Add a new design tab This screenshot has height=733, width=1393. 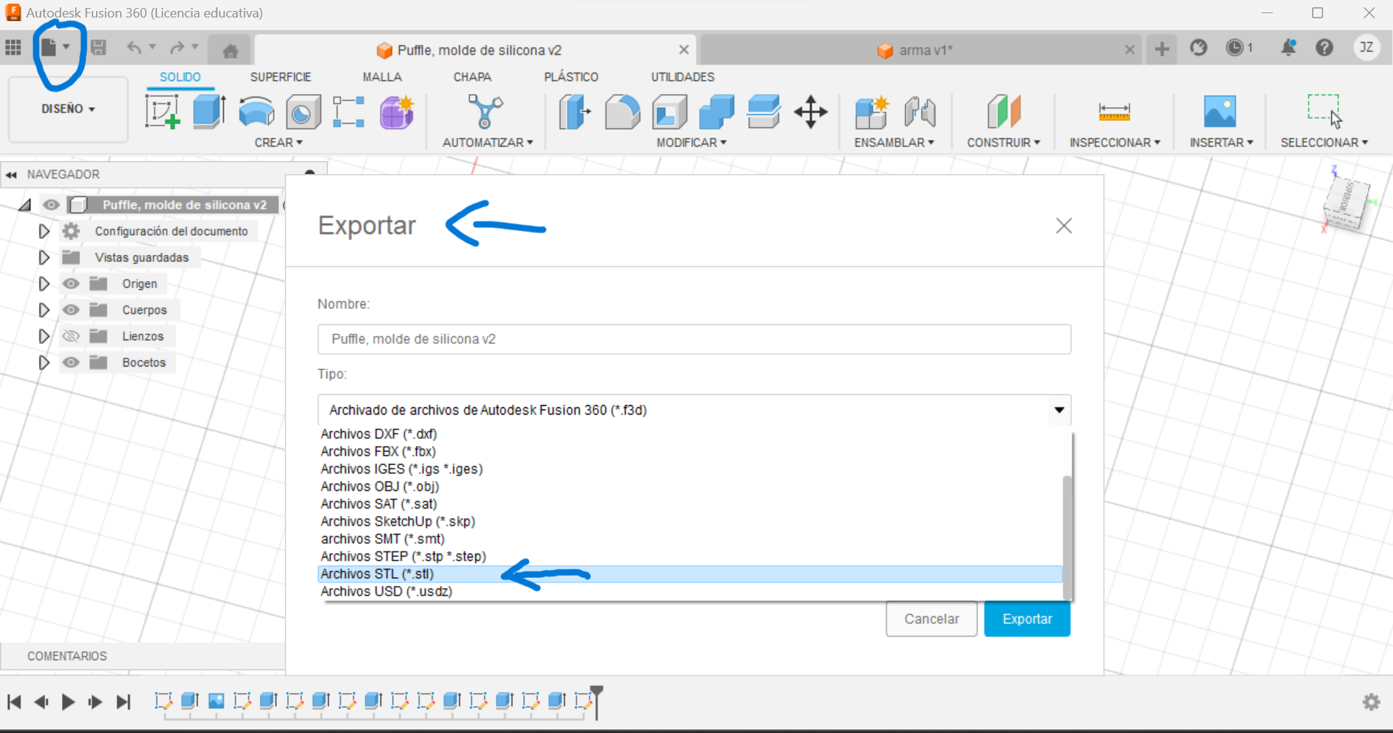pos(1162,50)
